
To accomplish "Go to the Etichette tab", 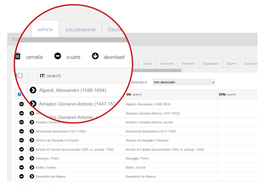I will coord(167,64).
